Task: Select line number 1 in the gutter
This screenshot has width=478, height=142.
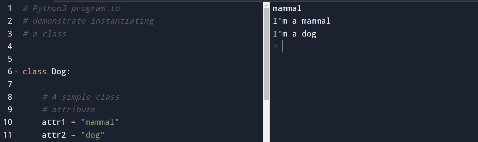Action: click(10, 8)
